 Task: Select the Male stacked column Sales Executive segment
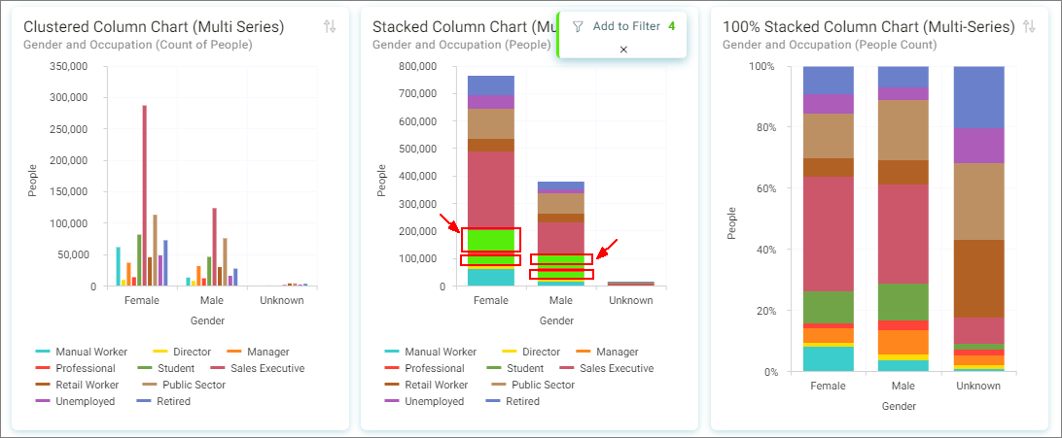tap(561, 238)
